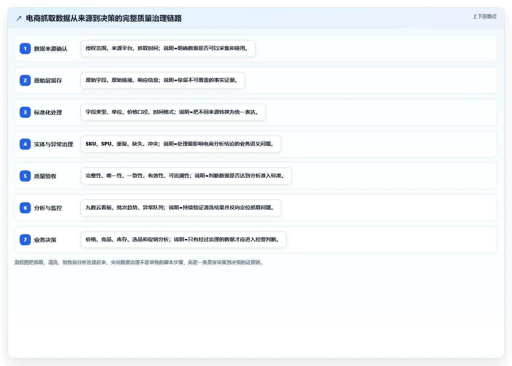Click the description box starting 授权范围、来源平台

pos(168,49)
